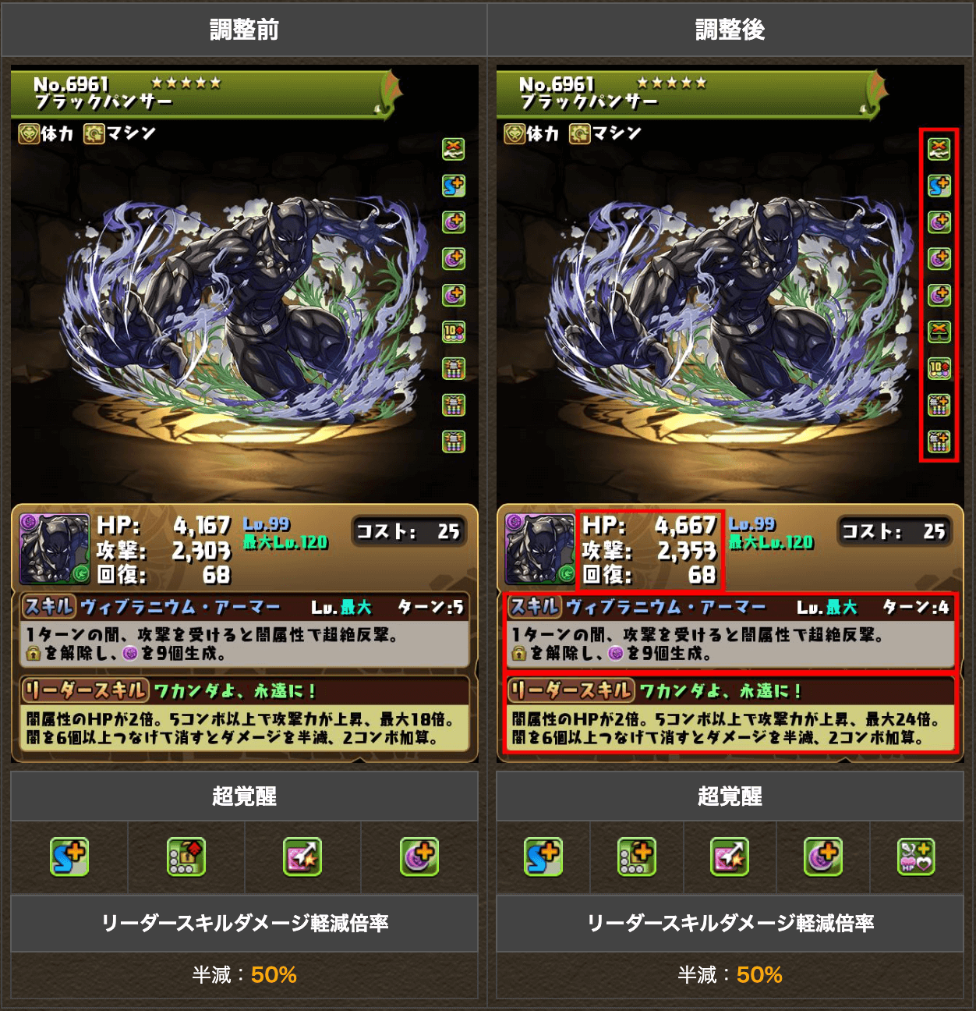
Task: Click the Black Panther thumbnail in 調整後 stats
Action: click(x=540, y=548)
